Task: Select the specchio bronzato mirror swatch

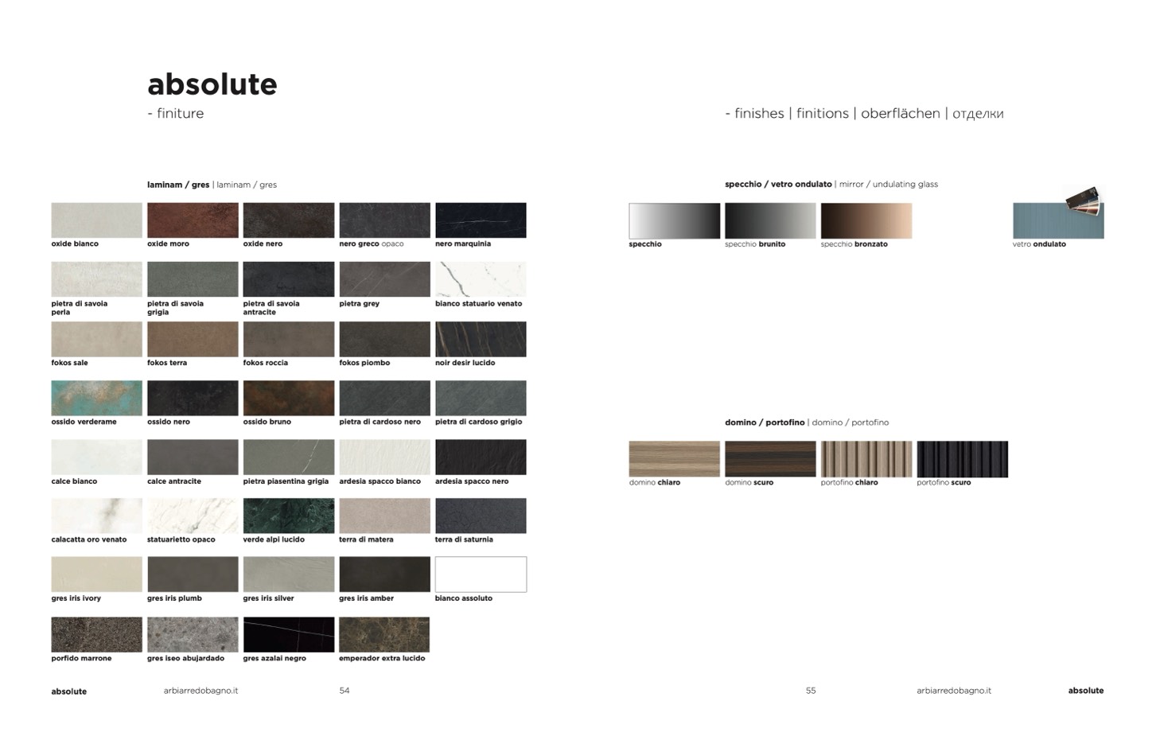Action: tap(866, 220)
